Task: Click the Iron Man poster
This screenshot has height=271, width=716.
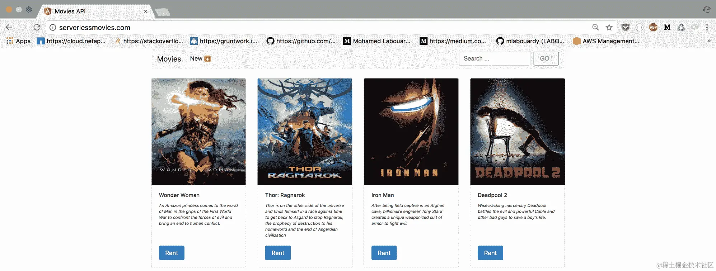Action: [x=411, y=132]
